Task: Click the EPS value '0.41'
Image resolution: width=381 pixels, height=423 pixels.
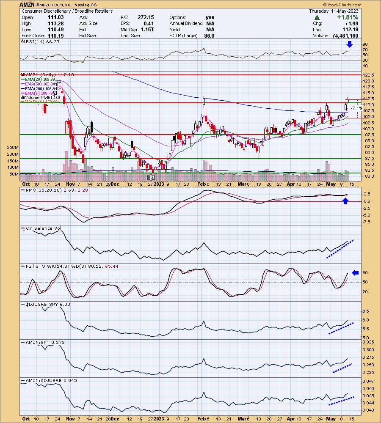Action: pos(149,23)
